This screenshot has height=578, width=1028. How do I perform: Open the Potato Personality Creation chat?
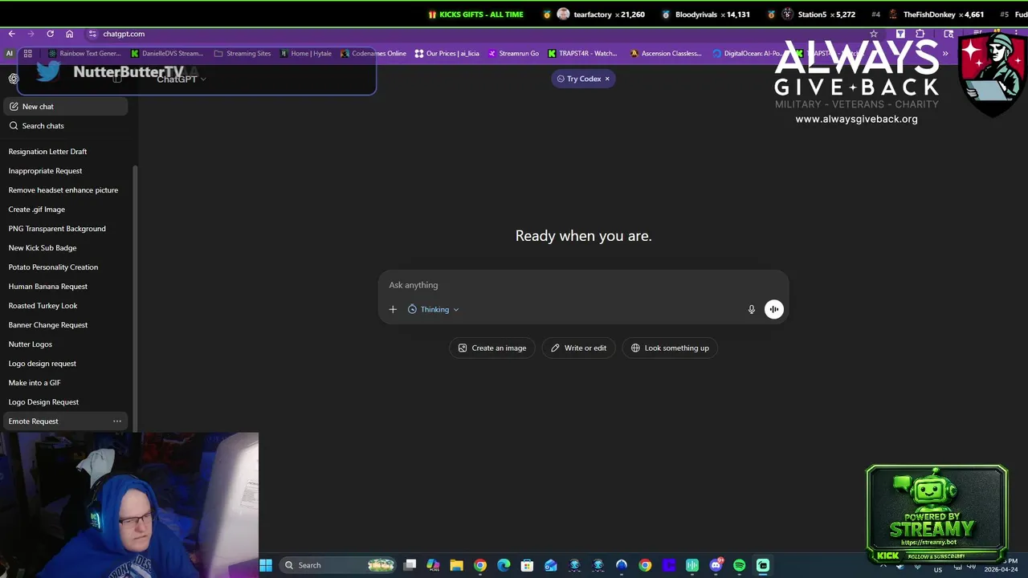[65, 267]
